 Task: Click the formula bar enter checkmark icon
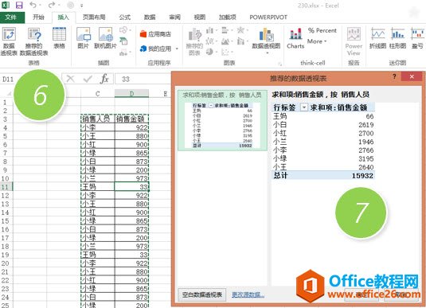tap(88, 79)
